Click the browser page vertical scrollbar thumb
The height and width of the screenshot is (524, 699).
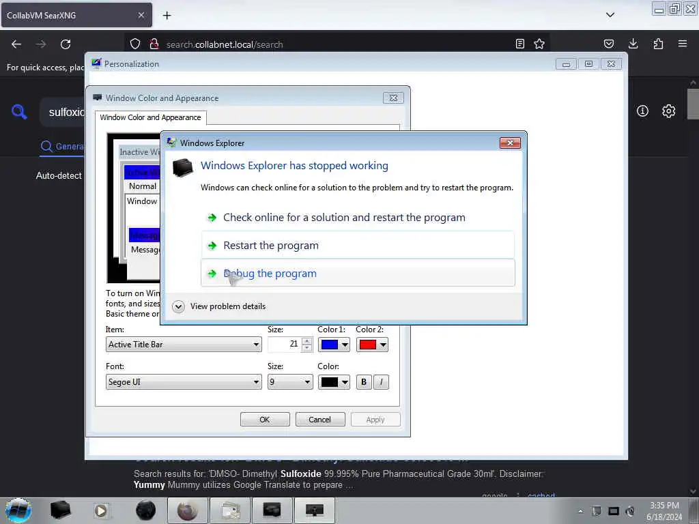693,104
